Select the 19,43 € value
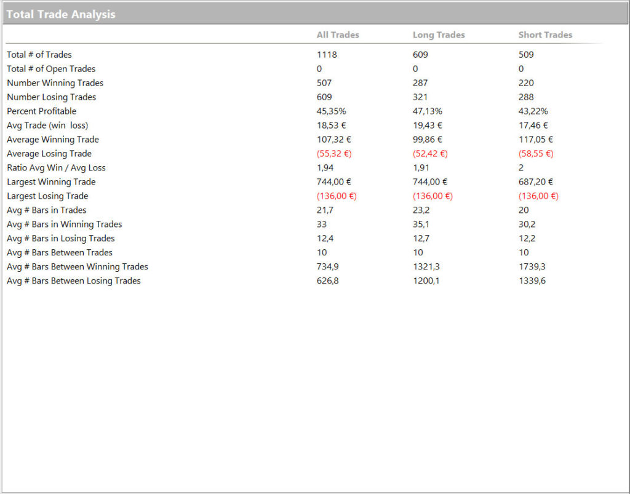The height and width of the screenshot is (494, 630). click(x=428, y=125)
